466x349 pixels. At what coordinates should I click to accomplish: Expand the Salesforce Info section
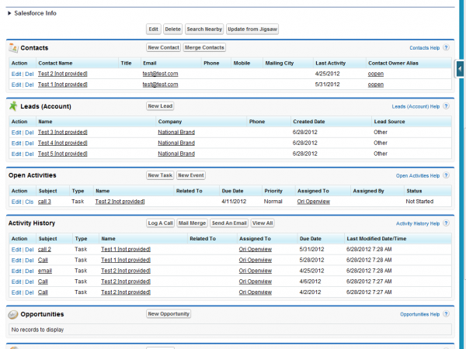pyautogui.click(x=9, y=13)
